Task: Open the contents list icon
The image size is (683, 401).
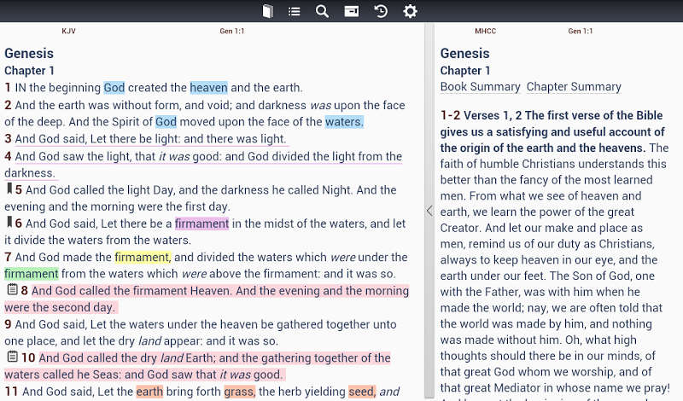Action: [294, 11]
